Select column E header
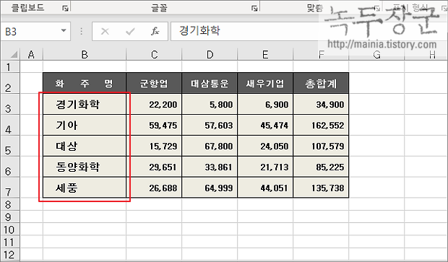Viewport: 448px width, 262px height. (265, 55)
